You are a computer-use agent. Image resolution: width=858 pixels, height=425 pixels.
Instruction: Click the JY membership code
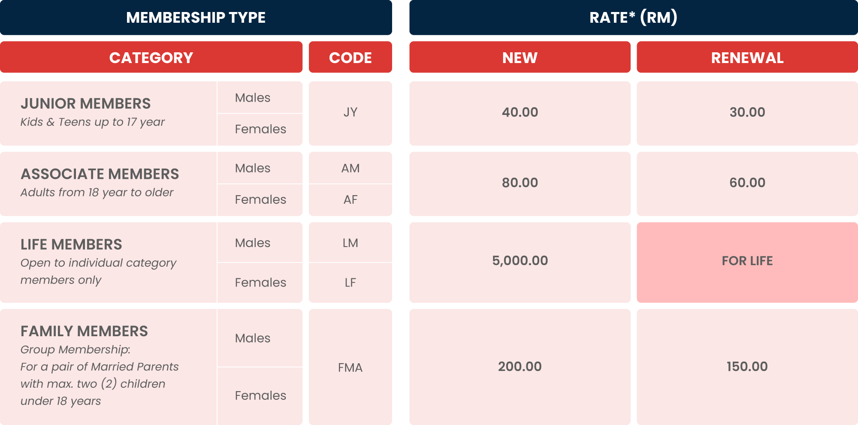click(x=350, y=112)
